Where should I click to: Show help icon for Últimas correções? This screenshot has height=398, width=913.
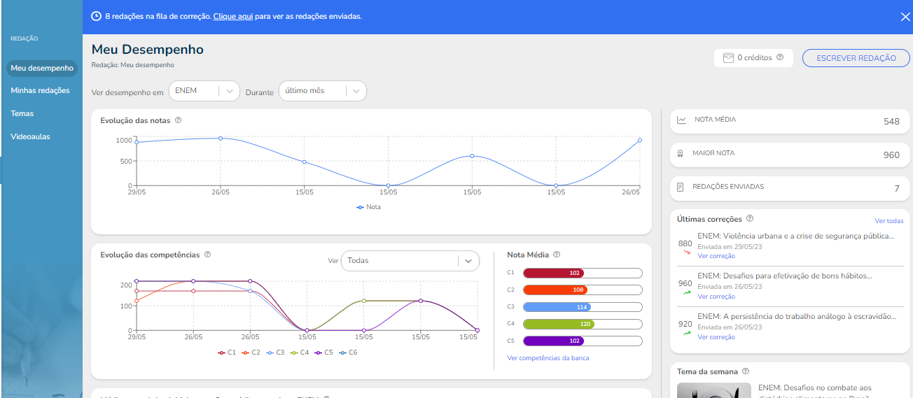pyautogui.click(x=750, y=219)
